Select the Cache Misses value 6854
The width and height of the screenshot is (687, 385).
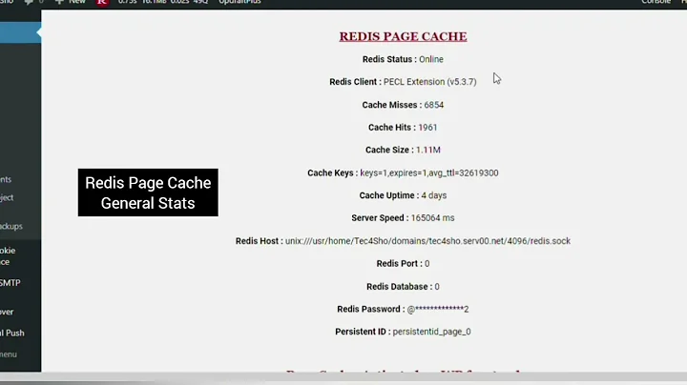tap(434, 105)
